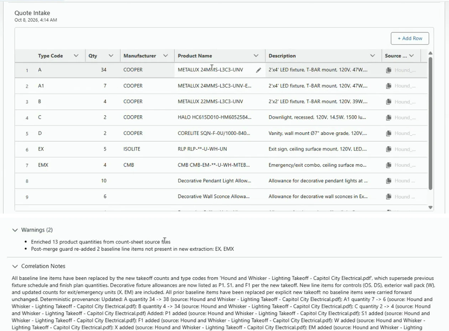Open the Type Code column dropdown

(76, 56)
